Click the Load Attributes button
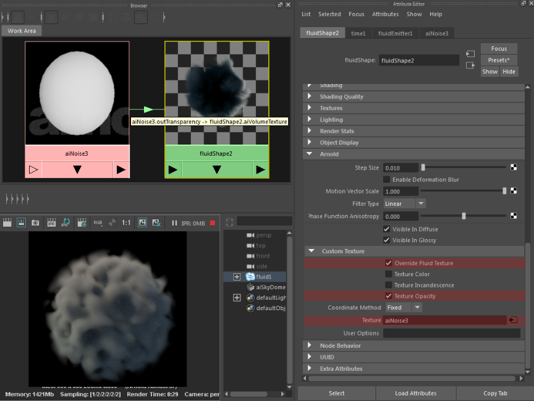This screenshot has width=534, height=401. pyautogui.click(x=415, y=393)
